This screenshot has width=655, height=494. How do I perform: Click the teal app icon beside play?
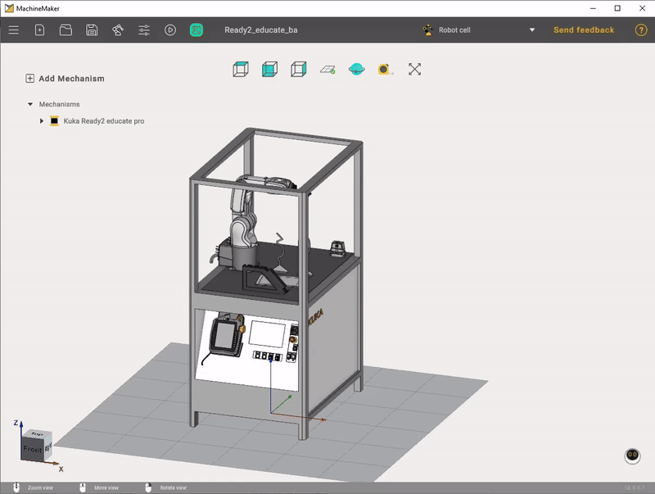point(196,29)
